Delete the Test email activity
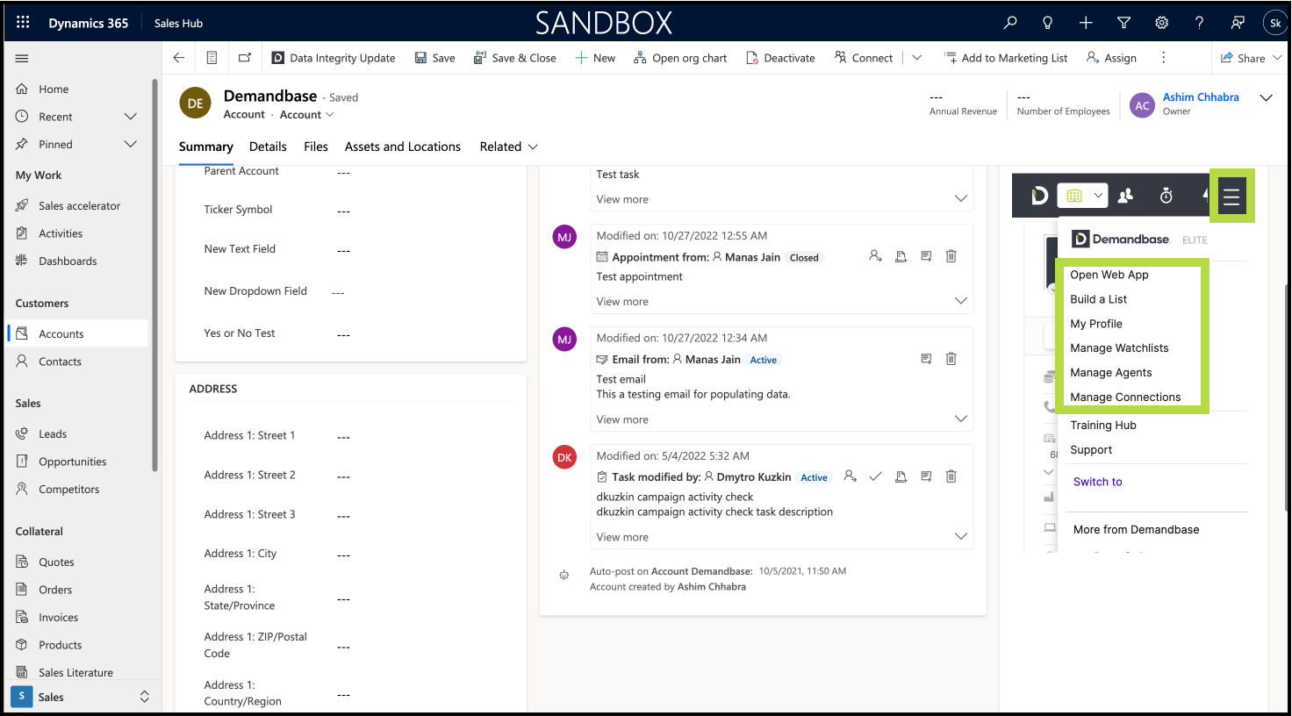1292x716 pixels. [951, 359]
